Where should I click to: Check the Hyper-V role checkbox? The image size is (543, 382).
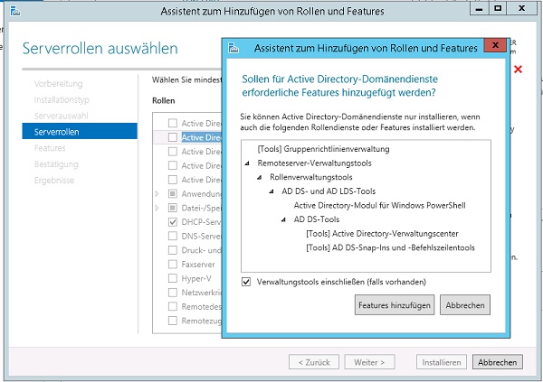tap(173, 278)
